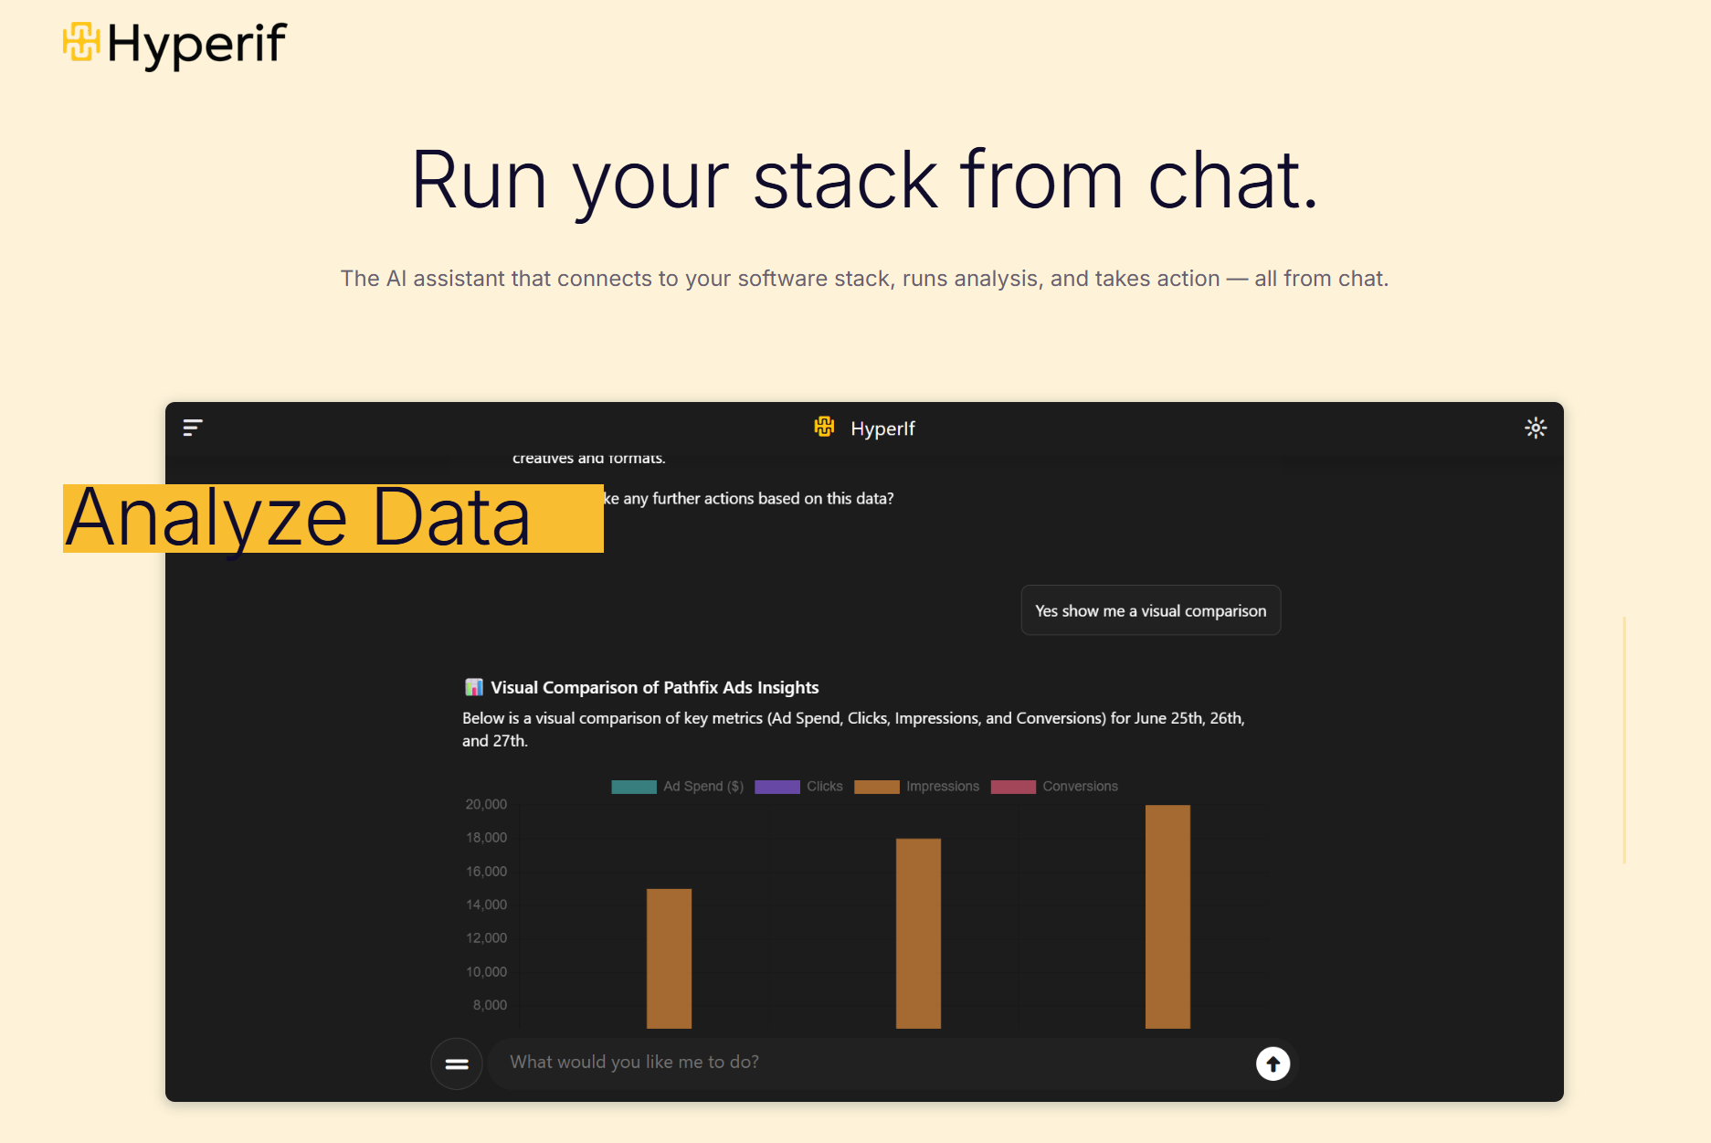Image resolution: width=1711 pixels, height=1143 pixels.
Task: Toggle the Ad Spend ($) legend item
Action: (678, 787)
